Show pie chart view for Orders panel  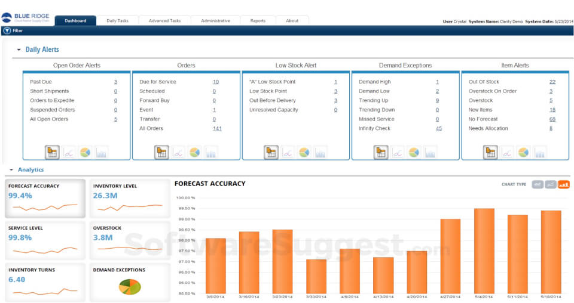click(194, 152)
